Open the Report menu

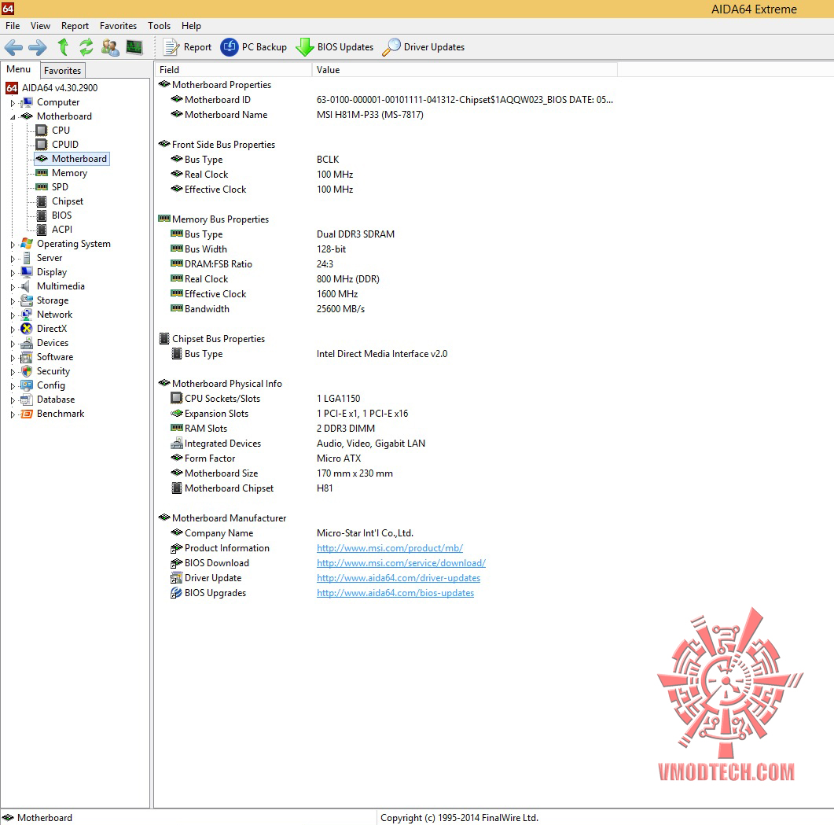(x=75, y=25)
